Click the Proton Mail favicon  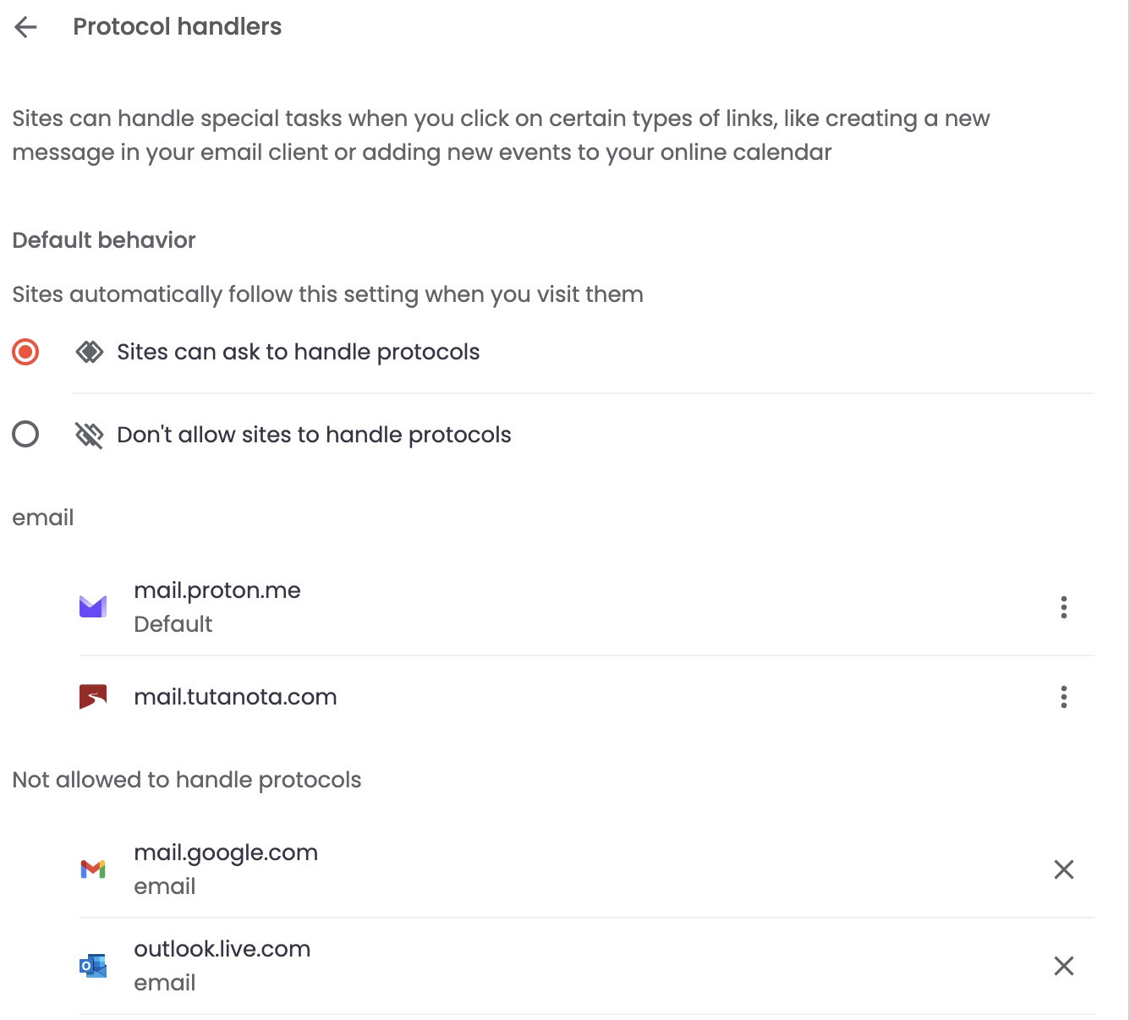coord(93,606)
